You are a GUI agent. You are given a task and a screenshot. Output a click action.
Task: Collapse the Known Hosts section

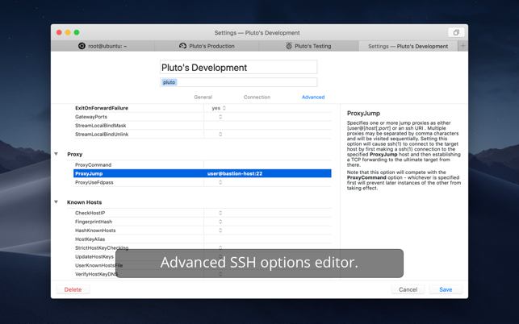click(x=57, y=202)
